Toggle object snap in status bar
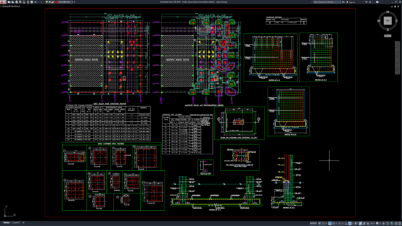The image size is (402, 226). point(350,223)
